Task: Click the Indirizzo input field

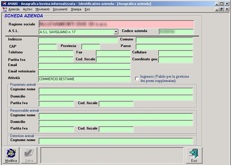Action: pos(78,40)
